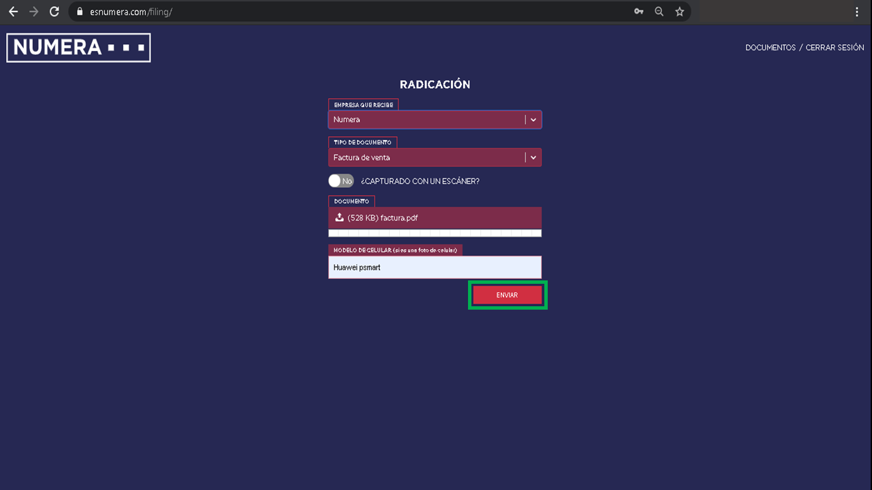Click the upload progress bar
Viewport: 872px width, 490px height.
(435, 233)
